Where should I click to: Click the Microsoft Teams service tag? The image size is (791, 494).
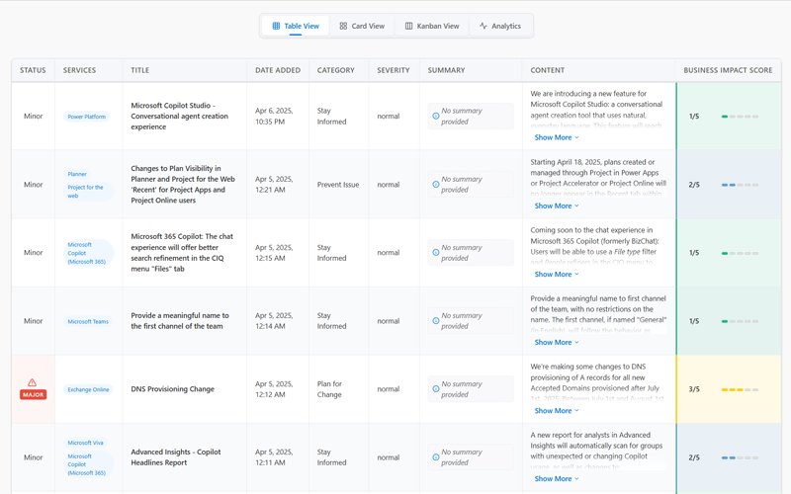(x=88, y=321)
